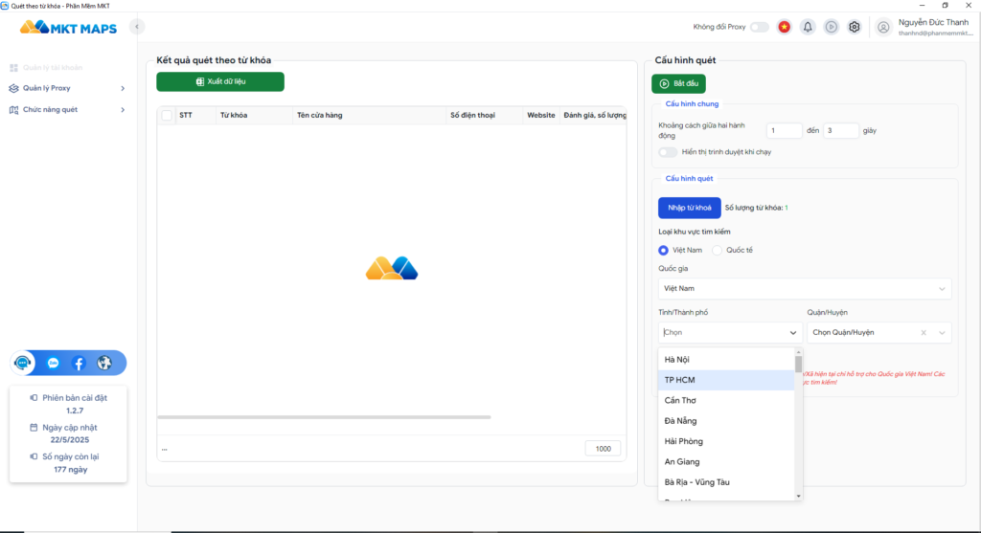Click the globe website icon
This screenshot has width=981, height=533.
104,364
